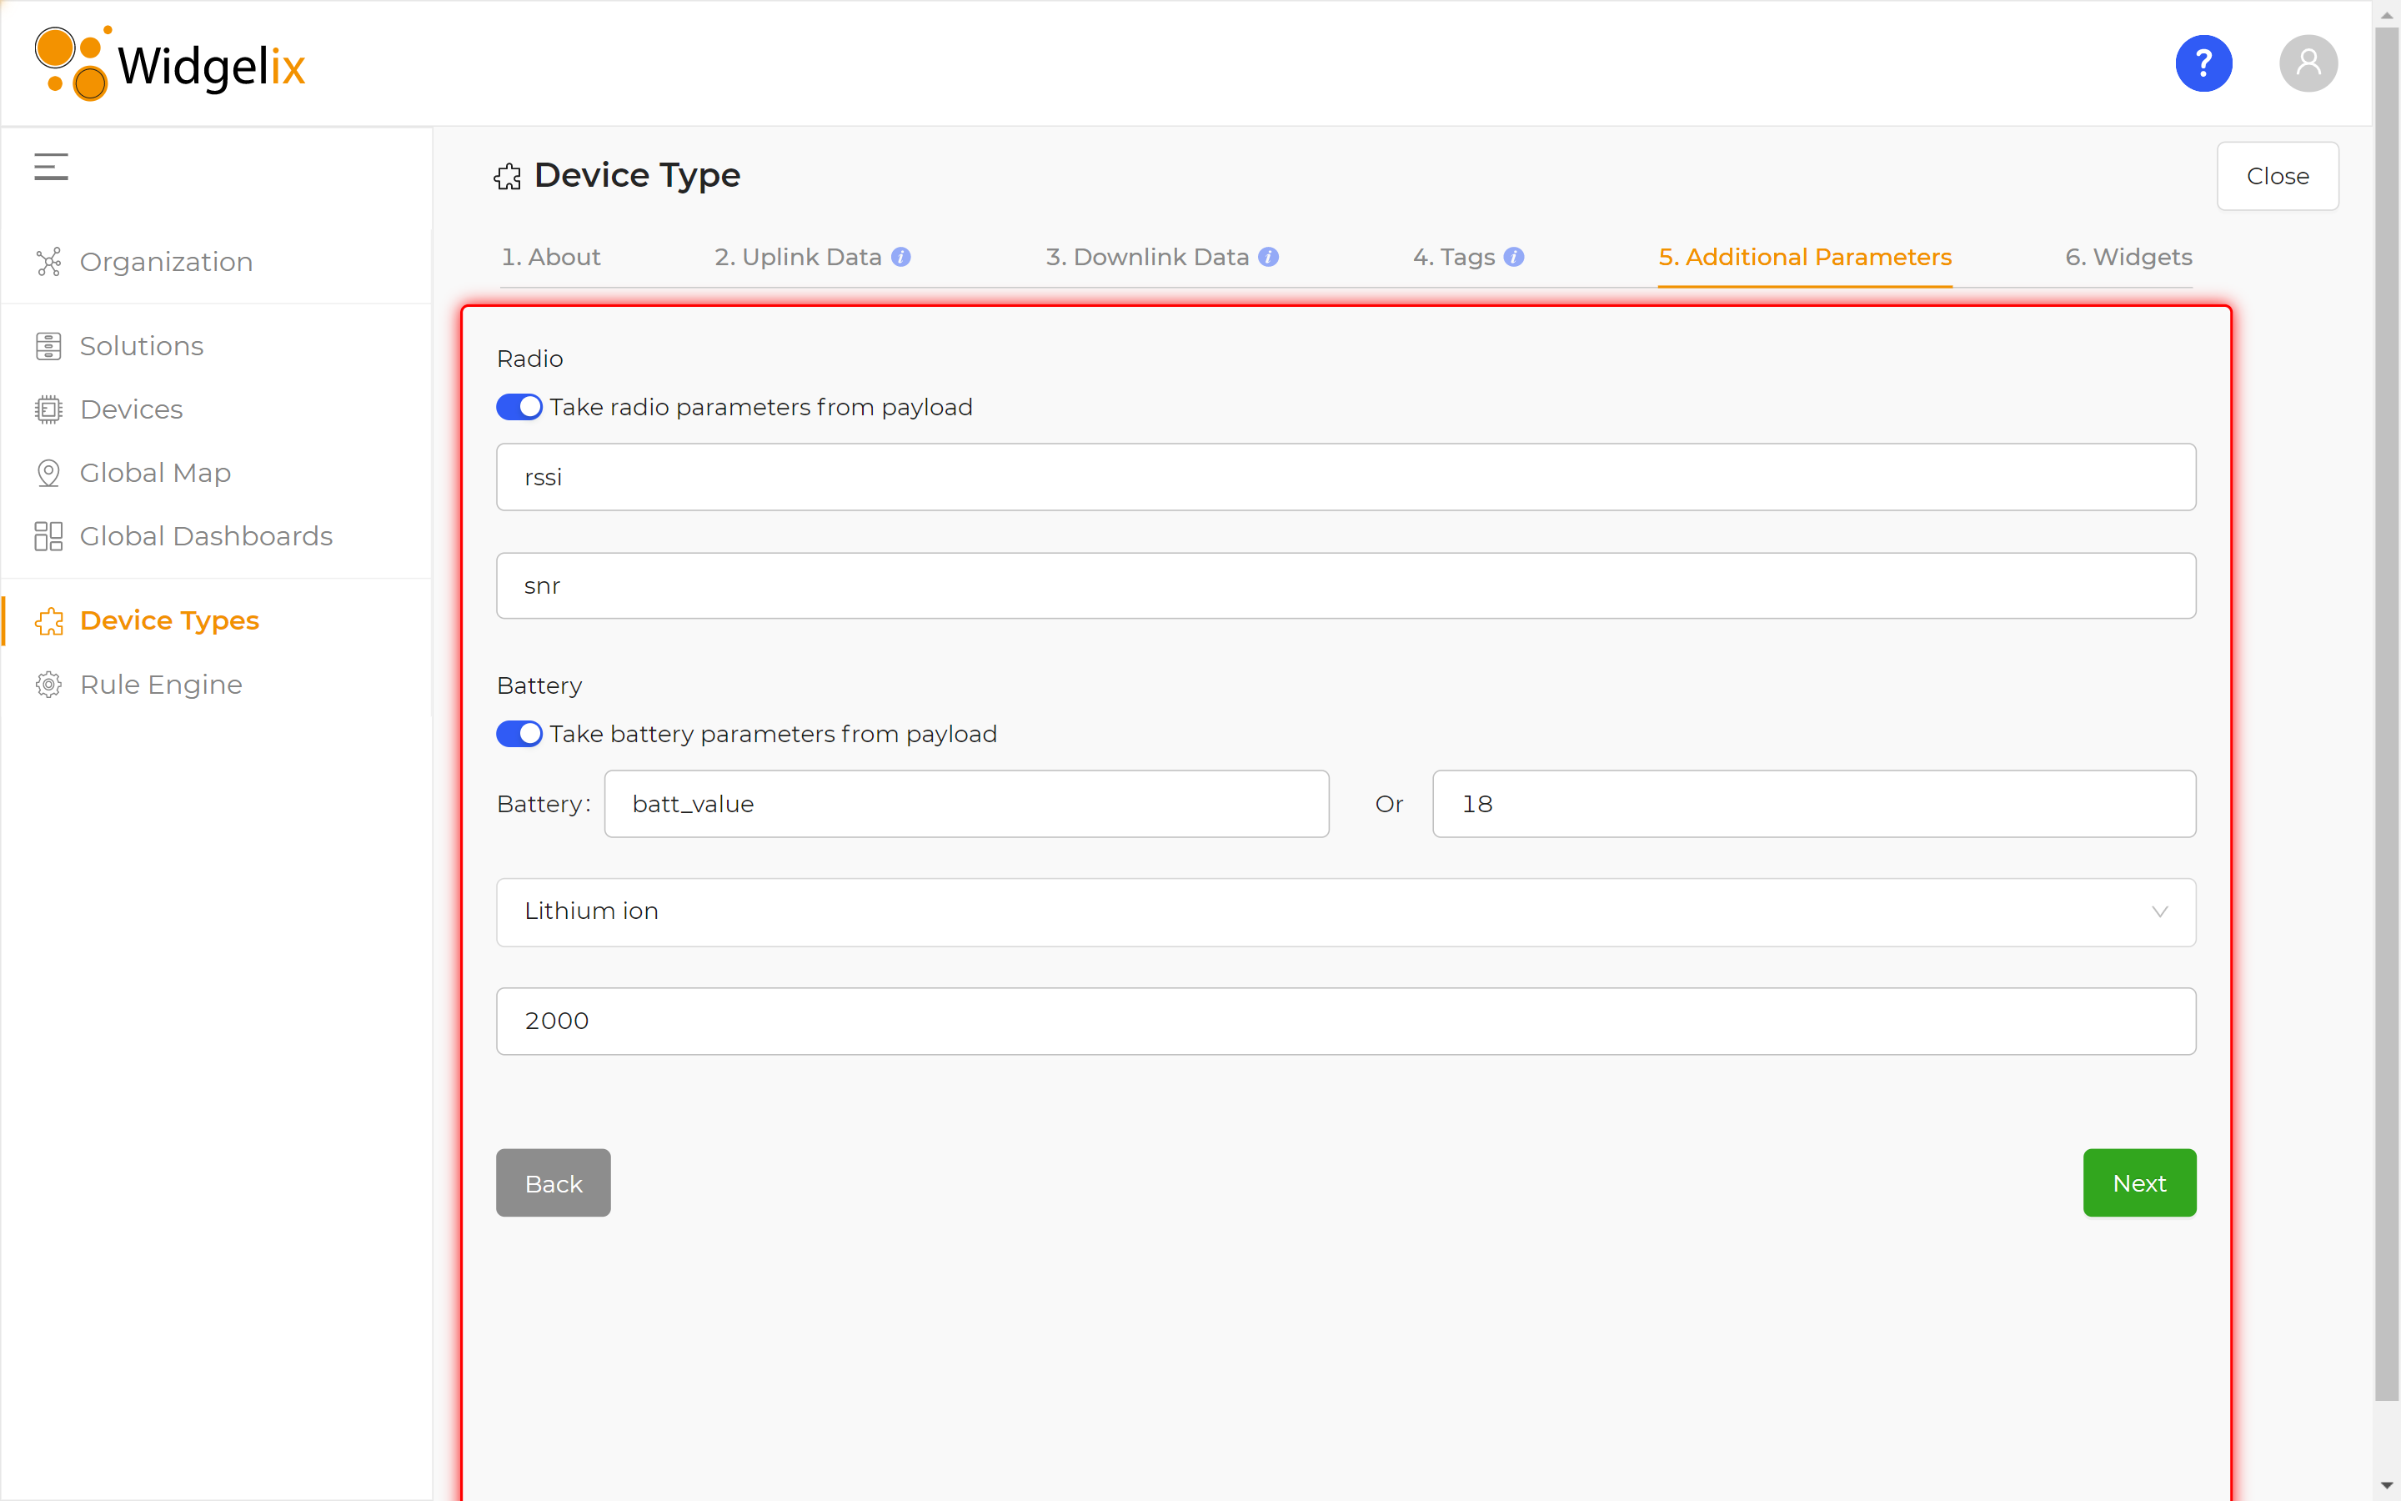Switch to the 6. Widgets tab
The height and width of the screenshot is (1501, 2401).
(x=2128, y=257)
